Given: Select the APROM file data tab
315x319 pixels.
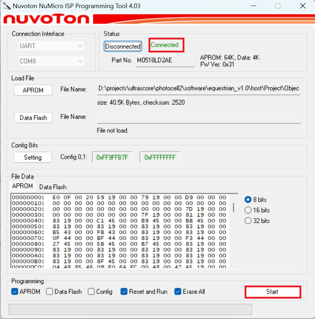Looking at the screenshot, I should (x=23, y=186).
